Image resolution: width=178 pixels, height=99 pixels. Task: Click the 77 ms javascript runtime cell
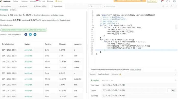(x=47, y=79)
